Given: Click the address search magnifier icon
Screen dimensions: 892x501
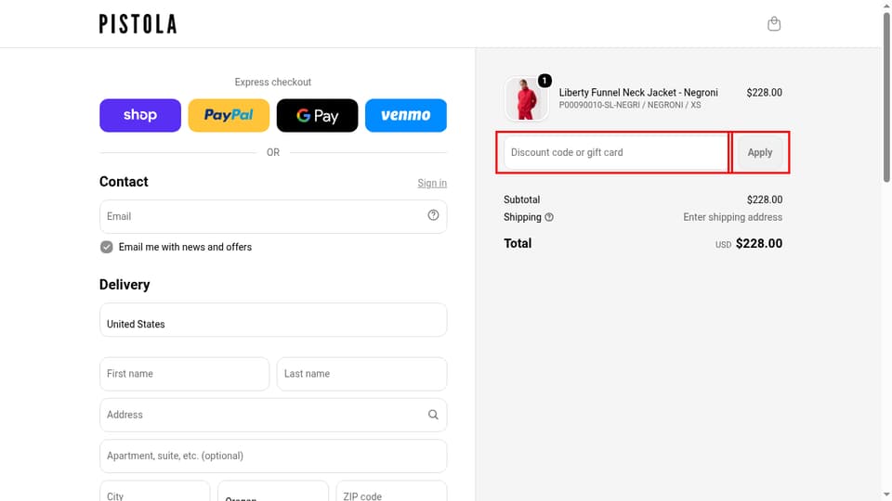Looking at the screenshot, I should click(x=433, y=415).
